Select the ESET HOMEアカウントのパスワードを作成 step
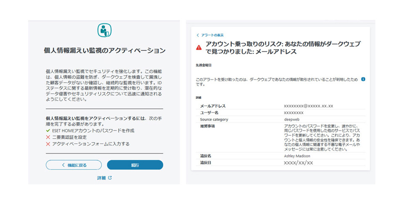408x204 pixels. (x=93, y=131)
